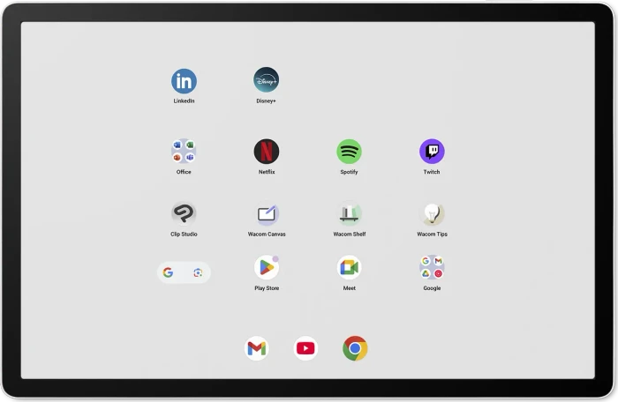Screen dimensions: 618x402
Task: Click the LinkedIn label text
Action: tap(184, 100)
